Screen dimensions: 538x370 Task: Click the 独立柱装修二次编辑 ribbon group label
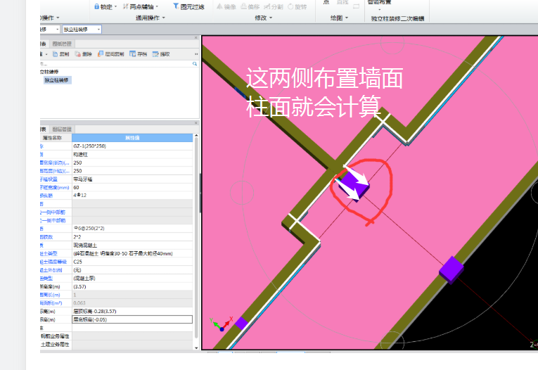[x=397, y=18]
